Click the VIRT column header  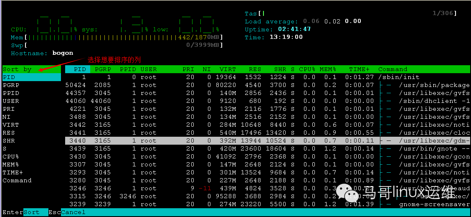click(228, 69)
